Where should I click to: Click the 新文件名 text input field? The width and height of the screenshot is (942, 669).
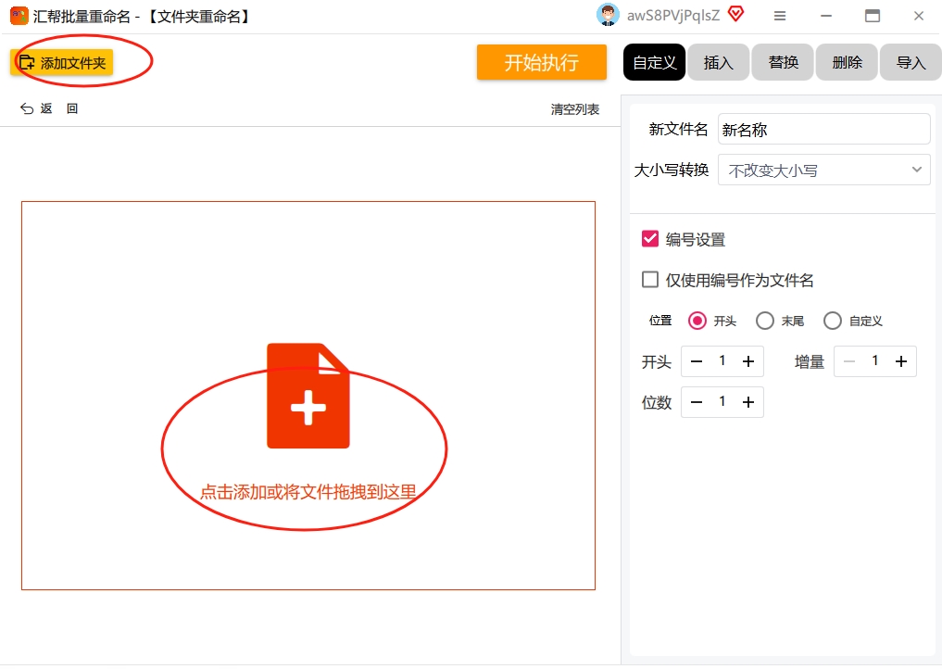tap(823, 129)
